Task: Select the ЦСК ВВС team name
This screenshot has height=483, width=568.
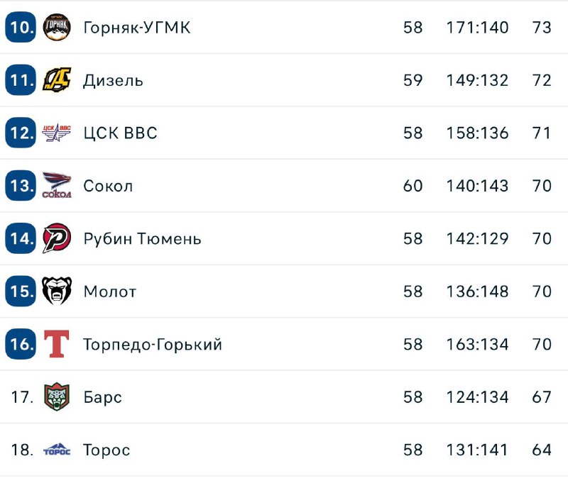Action: [x=120, y=133]
